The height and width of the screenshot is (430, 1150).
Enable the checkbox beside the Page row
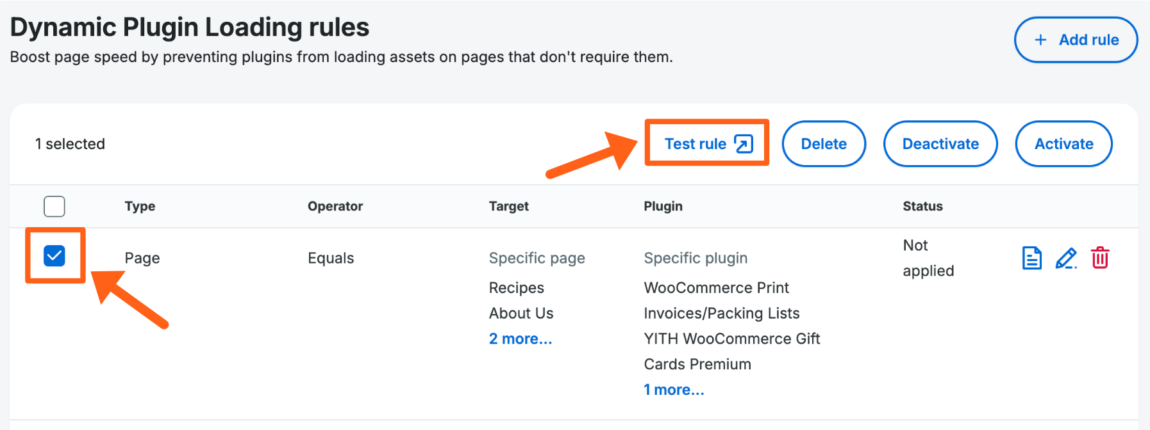(x=54, y=255)
